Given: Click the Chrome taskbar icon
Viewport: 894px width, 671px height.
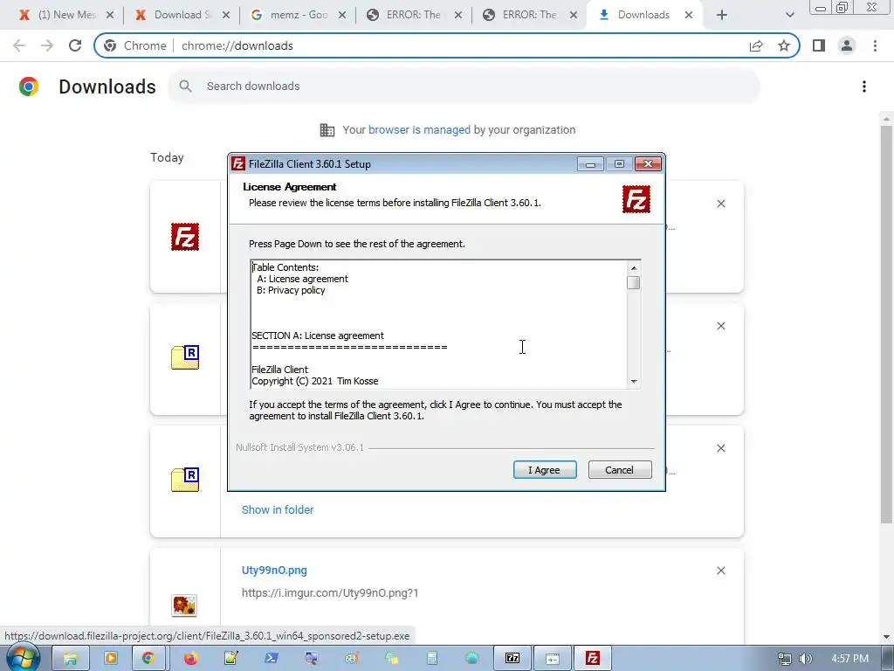Looking at the screenshot, I should [148, 659].
